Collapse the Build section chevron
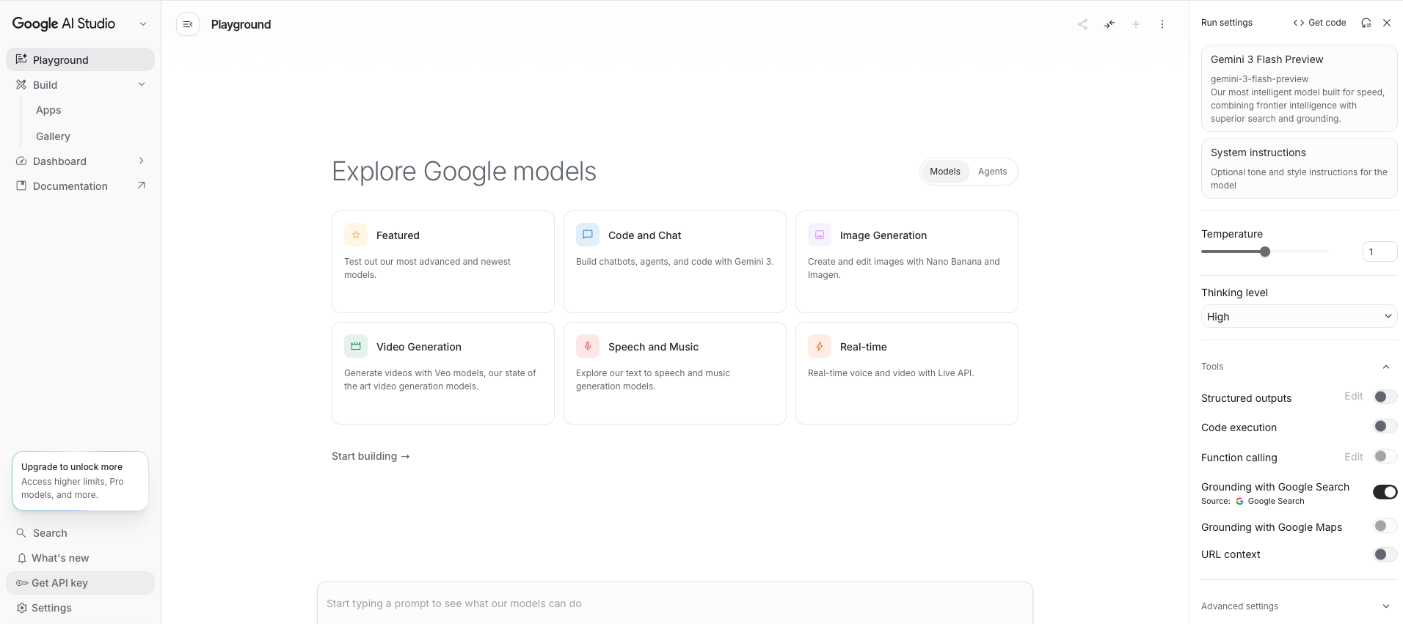 [142, 84]
